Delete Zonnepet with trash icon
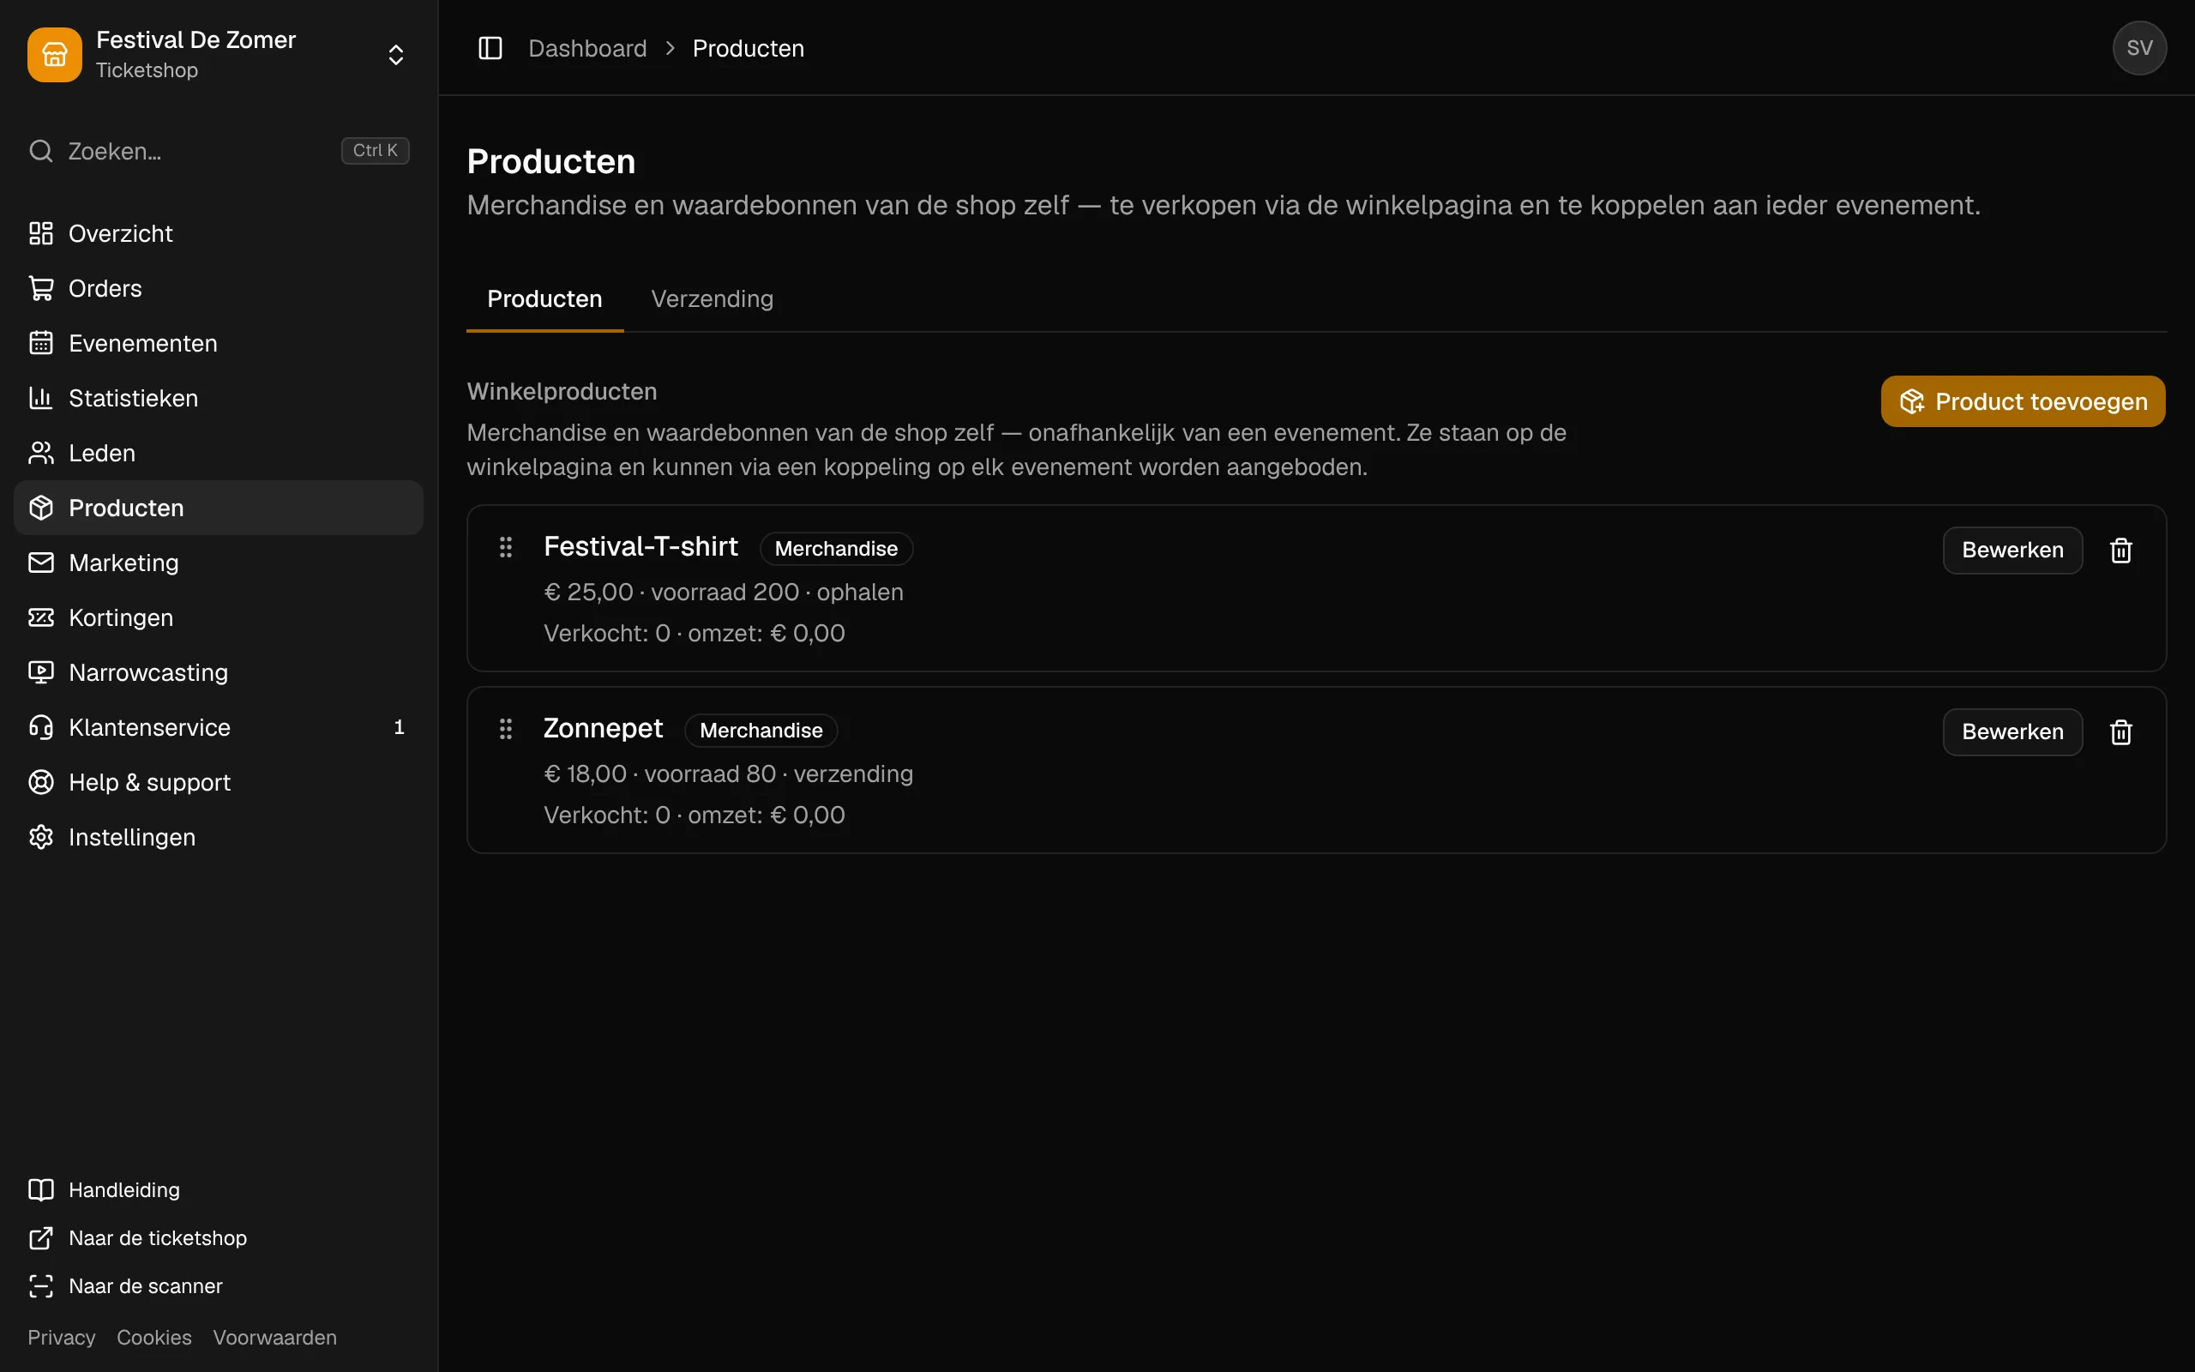 [2120, 731]
